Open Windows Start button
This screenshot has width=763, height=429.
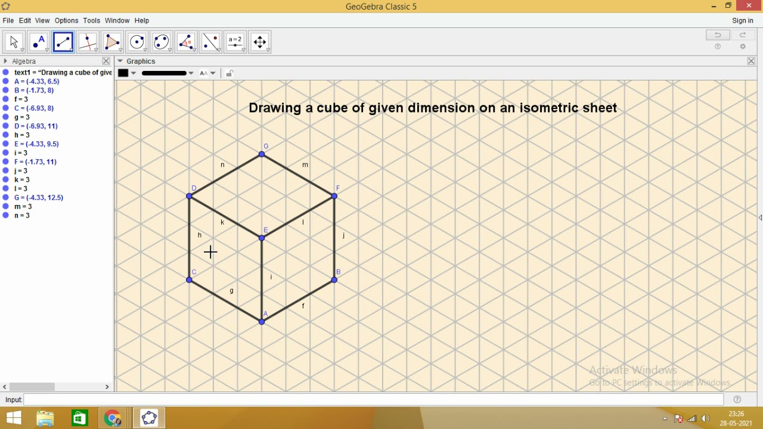[14, 418]
